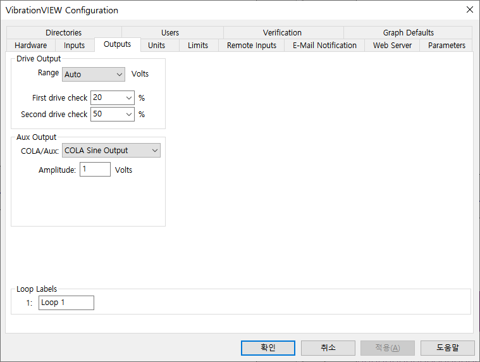480x362 pixels.
Task: Click the First drive check label
Action: (59, 97)
